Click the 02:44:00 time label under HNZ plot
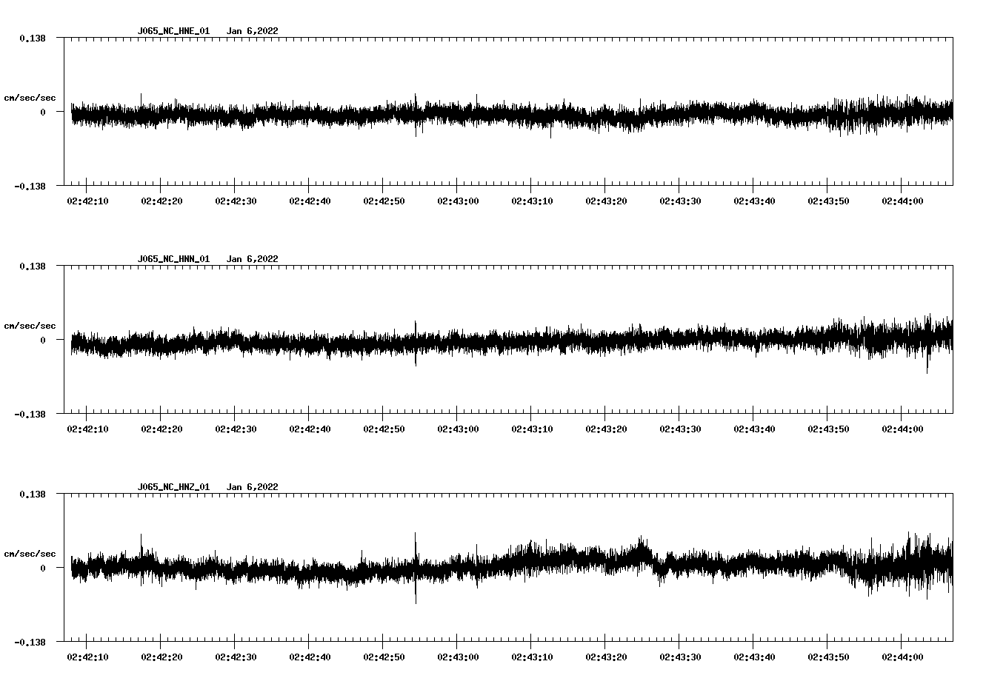Viewport: 1006px width, 684px height. tap(902, 657)
